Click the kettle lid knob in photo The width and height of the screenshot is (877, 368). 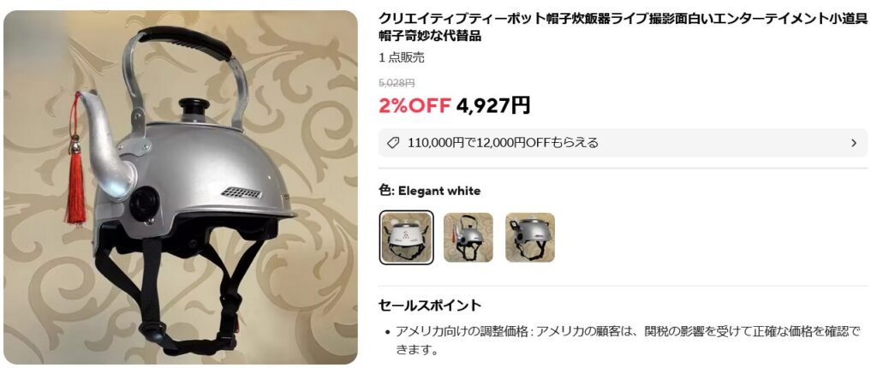click(x=194, y=105)
